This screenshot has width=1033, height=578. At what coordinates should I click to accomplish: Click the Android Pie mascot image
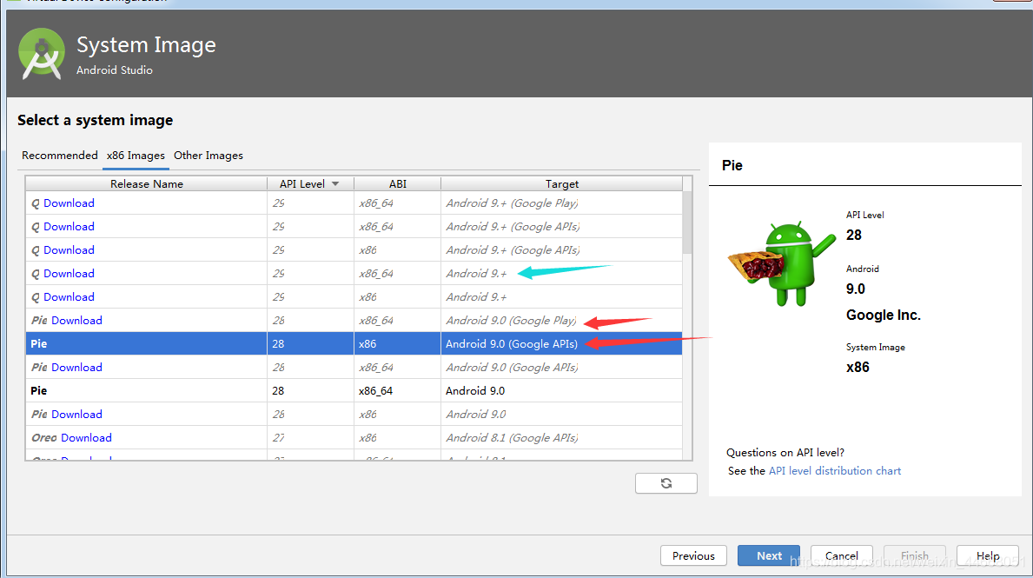[x=781, y=263]
